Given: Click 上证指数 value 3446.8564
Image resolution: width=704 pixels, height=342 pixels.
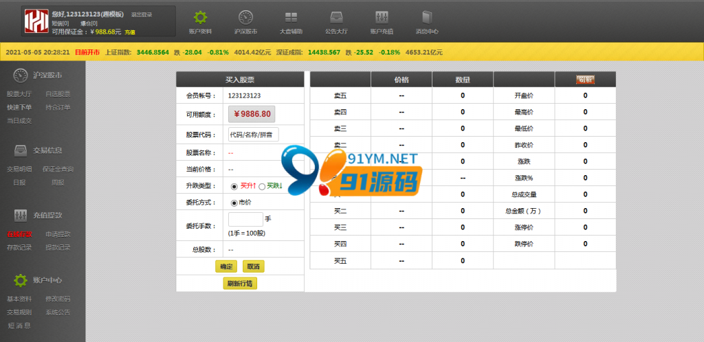Looking at the screenshot, I should (x=153, y=52).
